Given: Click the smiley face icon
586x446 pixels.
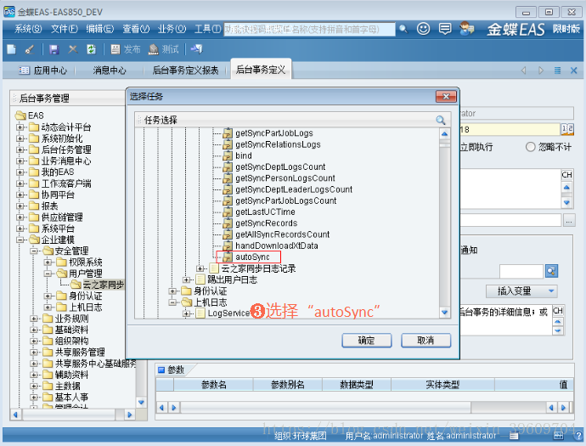Looking at the screenshot, I should pyautogui.click(x=423, y=29).
